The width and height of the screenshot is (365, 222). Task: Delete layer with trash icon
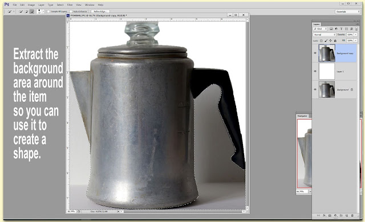(x=352, y=216)
